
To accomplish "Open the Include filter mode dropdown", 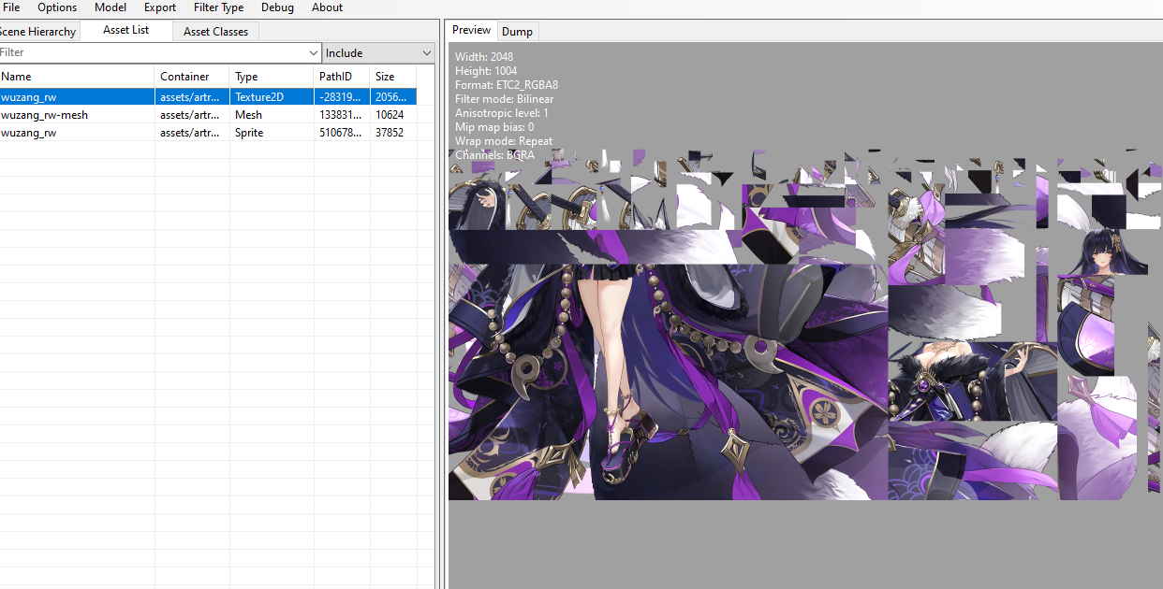I will 426,52.
